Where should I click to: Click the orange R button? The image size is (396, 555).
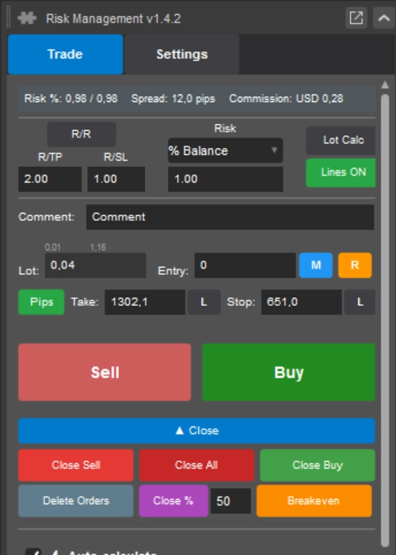click(355, 265)
